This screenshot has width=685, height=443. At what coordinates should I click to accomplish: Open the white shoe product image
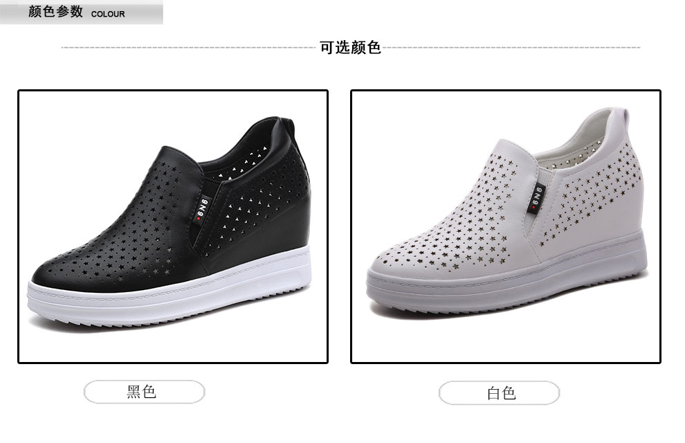click(506, 226)
